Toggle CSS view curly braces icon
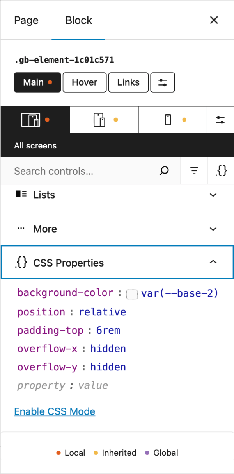Screen dimensions: 234x474 coord(221,171)
